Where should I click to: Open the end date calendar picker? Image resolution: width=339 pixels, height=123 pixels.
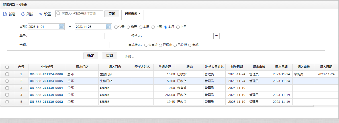click(x=109, y=27)
